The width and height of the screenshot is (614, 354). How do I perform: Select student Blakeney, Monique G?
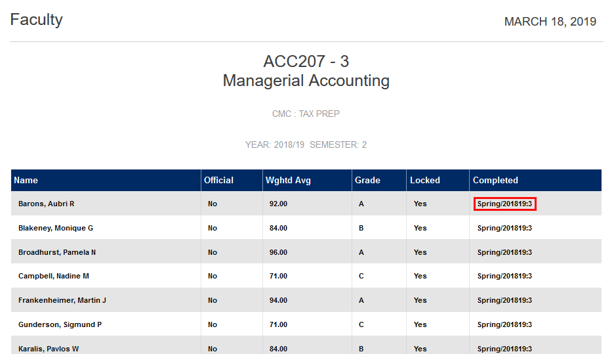[56, 229]
